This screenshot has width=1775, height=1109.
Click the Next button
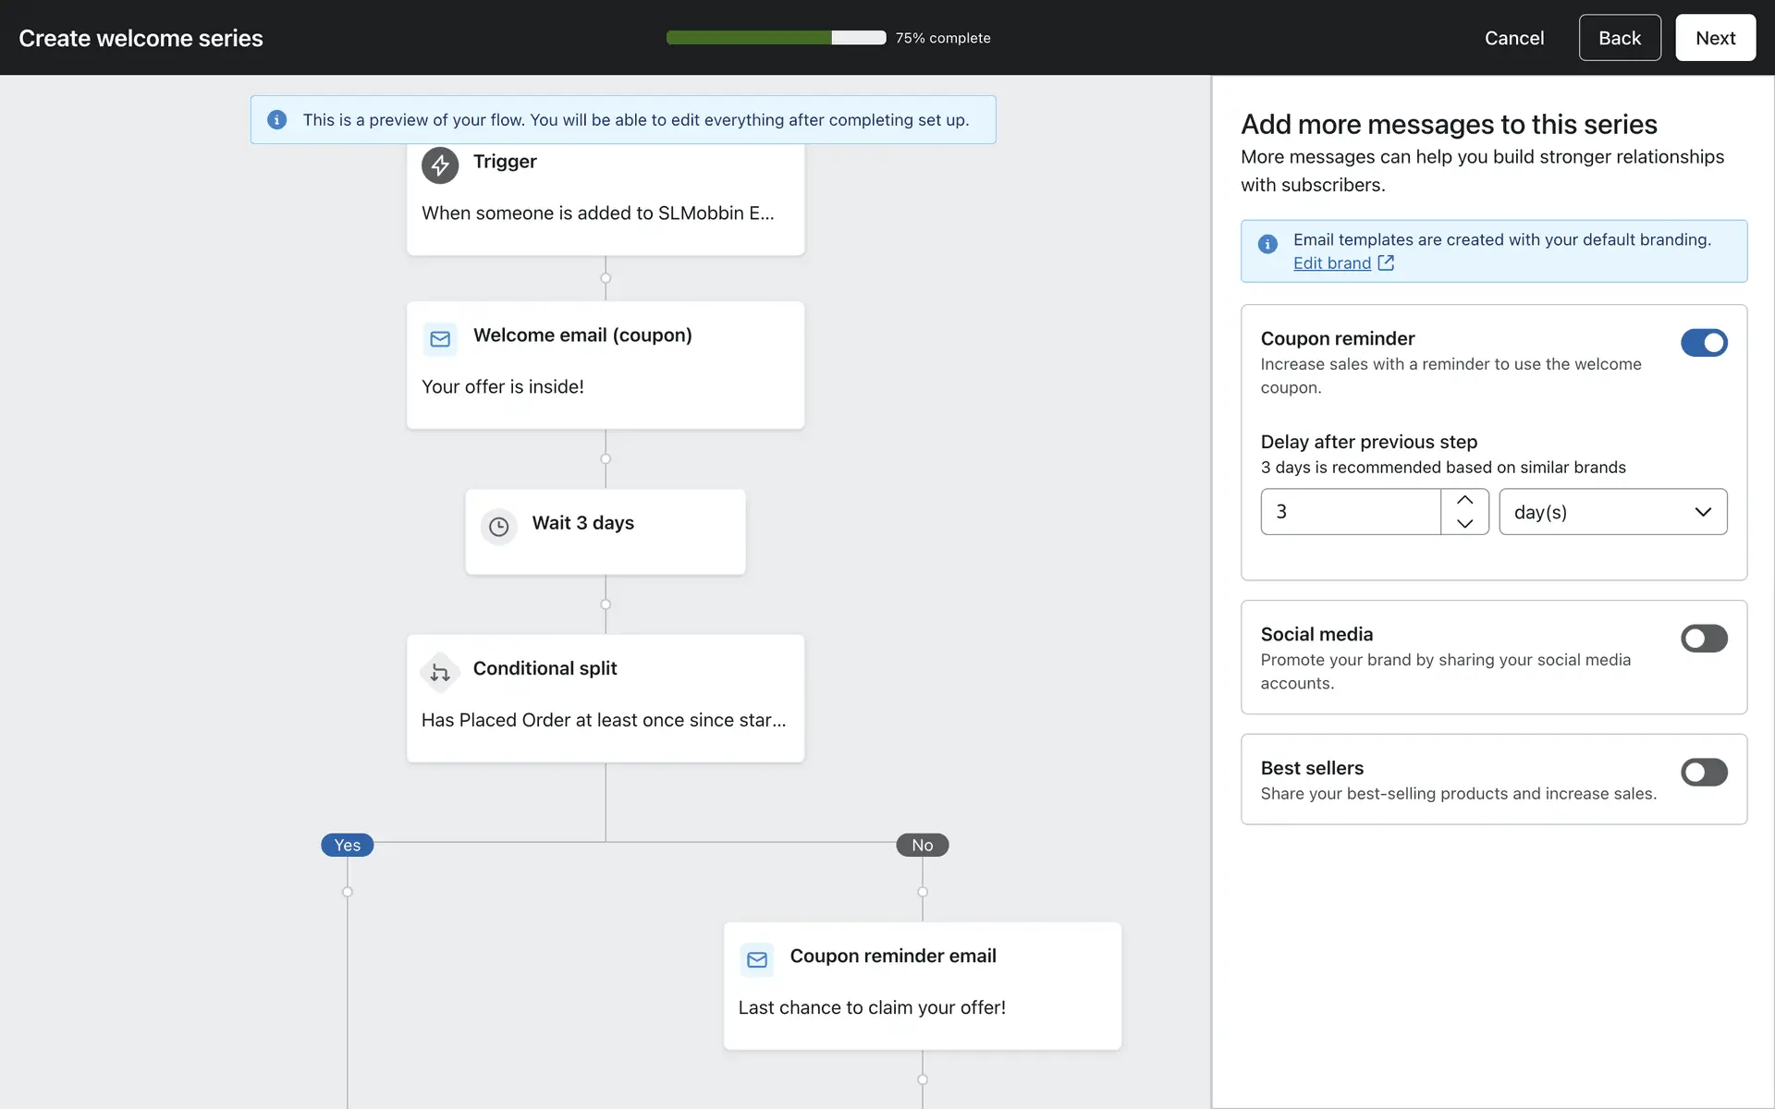(x=1715, y=38)
